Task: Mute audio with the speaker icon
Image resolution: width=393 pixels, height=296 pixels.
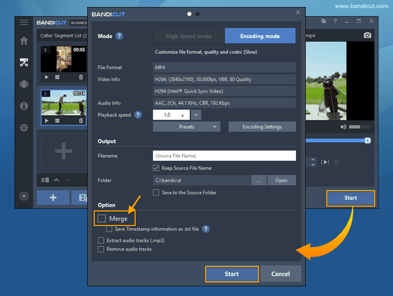Action: point(343,127)
